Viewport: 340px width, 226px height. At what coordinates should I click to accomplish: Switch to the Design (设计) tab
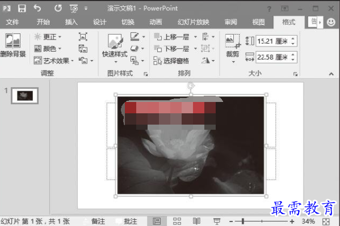click(x=100, y=22)
